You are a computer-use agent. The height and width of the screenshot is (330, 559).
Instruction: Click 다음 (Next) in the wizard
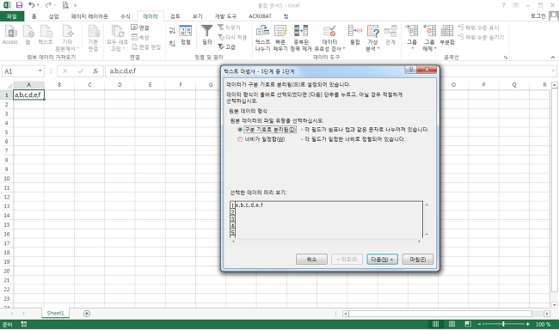tap(382, 259)
